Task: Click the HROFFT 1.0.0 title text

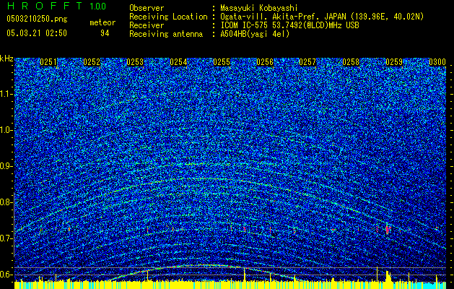Action: click(x=57, y=6)
